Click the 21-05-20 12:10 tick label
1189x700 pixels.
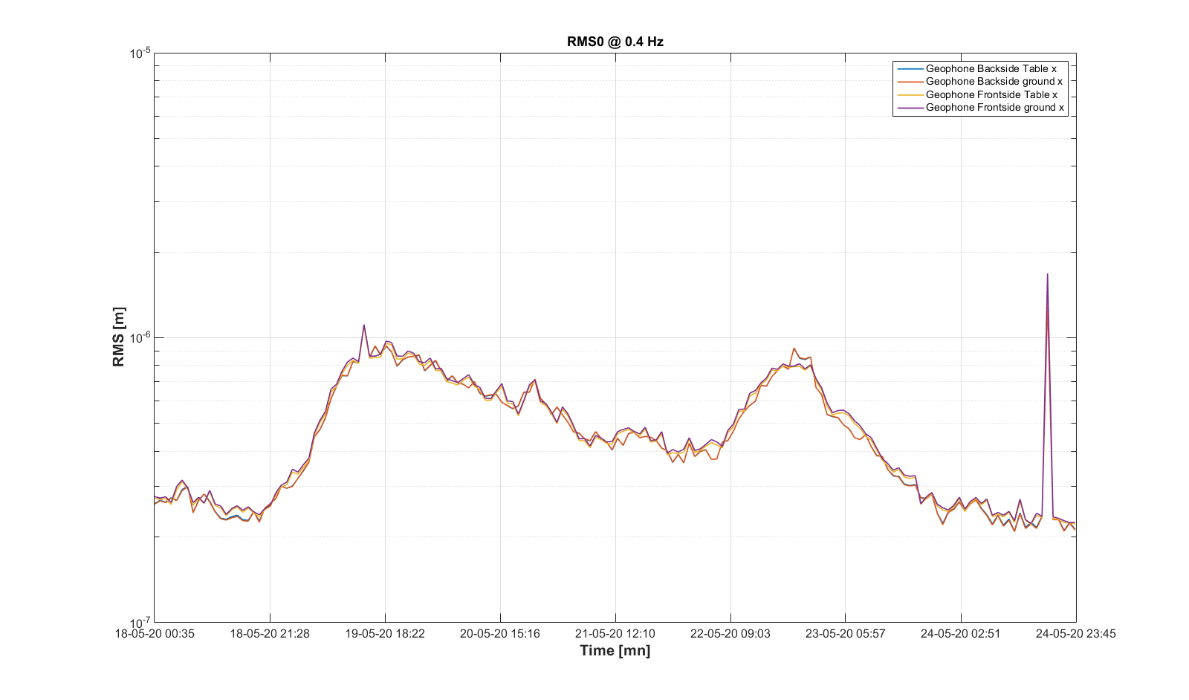point(615,634)
